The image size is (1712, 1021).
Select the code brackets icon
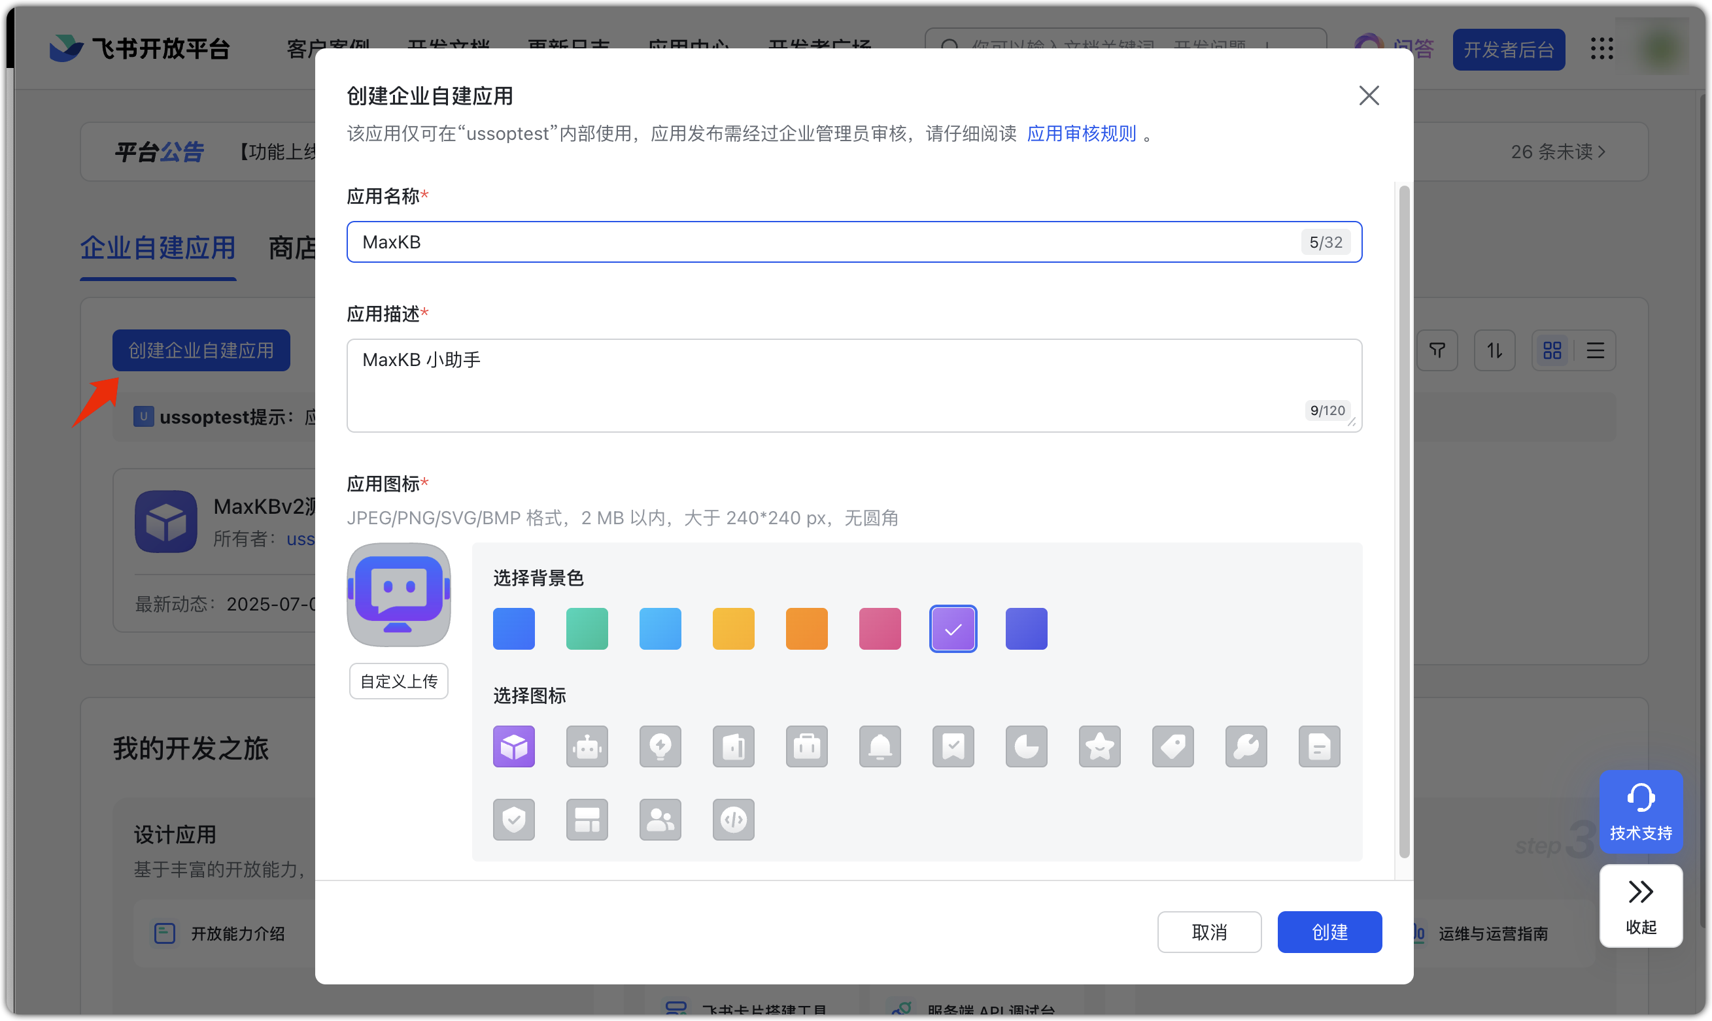click(734, 820)
